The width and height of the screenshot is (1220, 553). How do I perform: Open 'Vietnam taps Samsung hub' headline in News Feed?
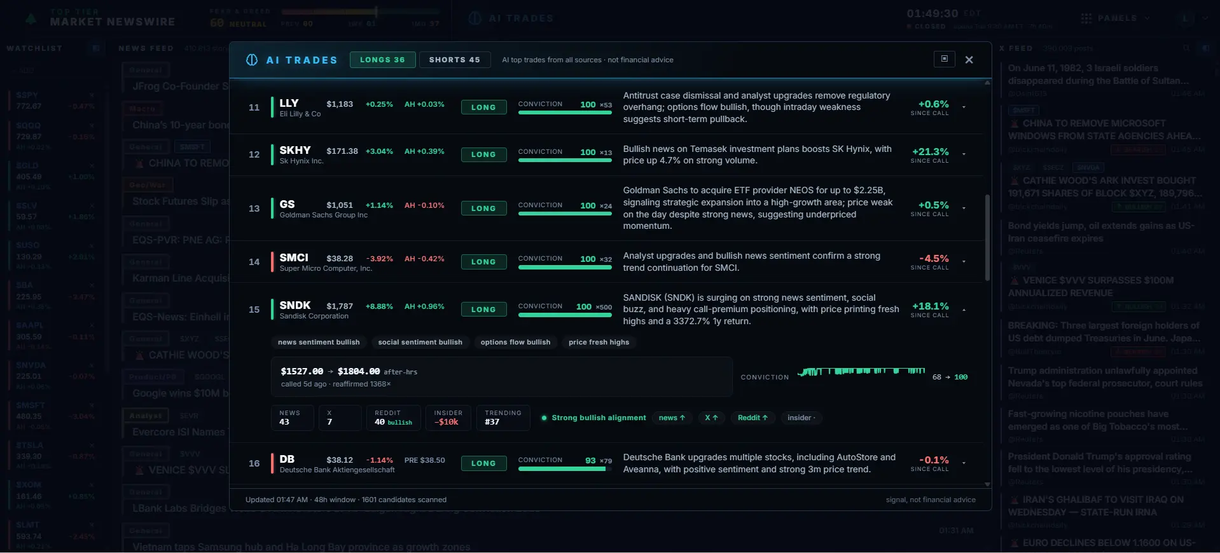[x=301, y=547]
